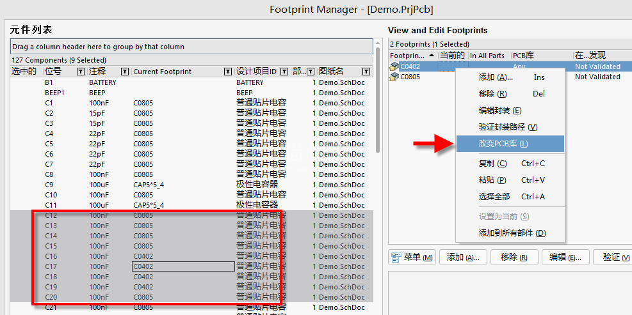Open the 设计项目ID column filter dropdown

coord(284,72)
